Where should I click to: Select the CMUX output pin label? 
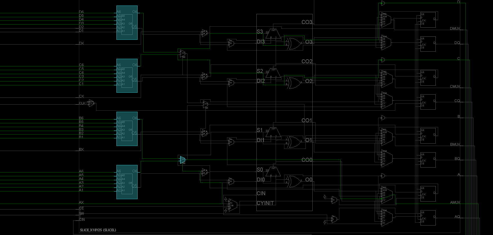(x=455, y=86)
